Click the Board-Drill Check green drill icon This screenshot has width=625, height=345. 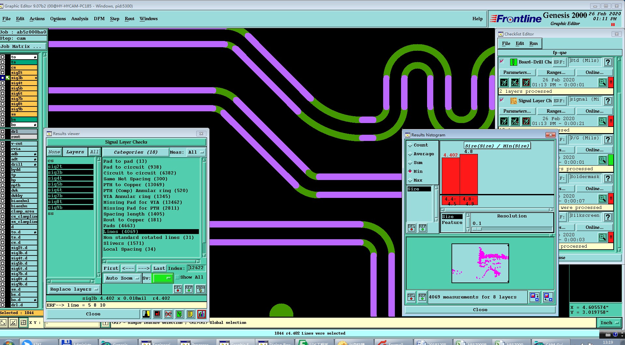click(x=513, y=62)
